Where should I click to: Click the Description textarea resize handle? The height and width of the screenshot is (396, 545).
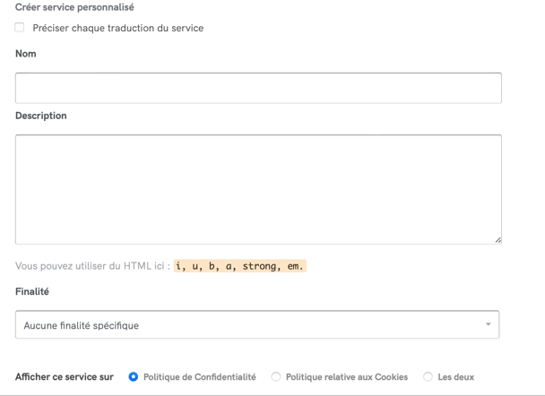[x=497, y=240]
